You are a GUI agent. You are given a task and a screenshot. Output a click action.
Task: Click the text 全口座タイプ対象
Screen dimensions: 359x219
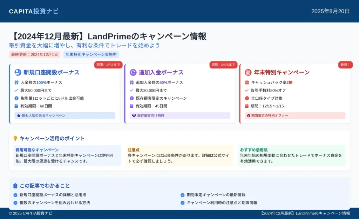coord(267,98)
